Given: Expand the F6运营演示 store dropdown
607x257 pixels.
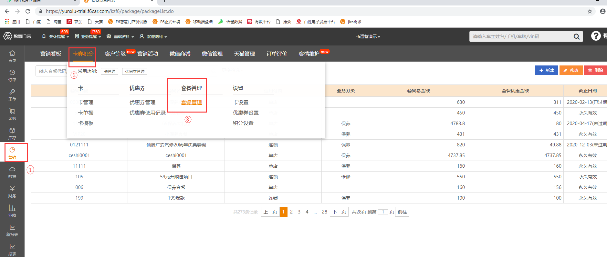Looking at the screenshot, I should click(x=368, y=36).
